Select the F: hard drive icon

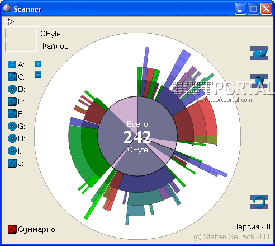tap(12, 114)
